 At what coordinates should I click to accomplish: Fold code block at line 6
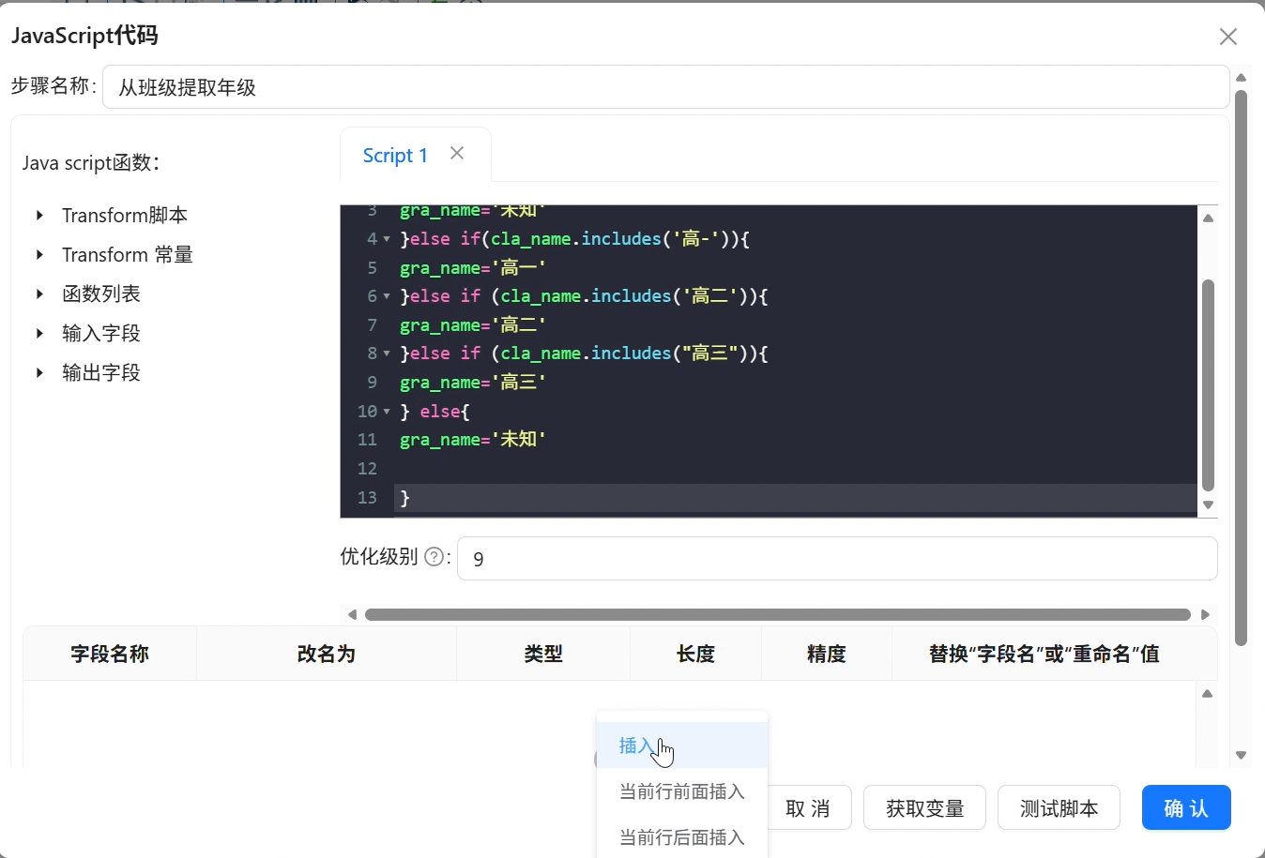click(x=386, y=296)
